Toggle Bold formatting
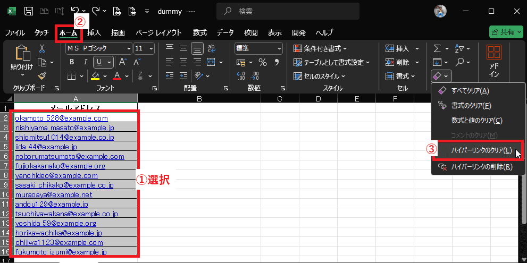 click(72, 62)
